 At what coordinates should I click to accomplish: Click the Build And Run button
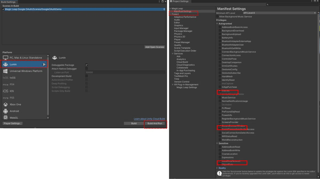(155, 123)
